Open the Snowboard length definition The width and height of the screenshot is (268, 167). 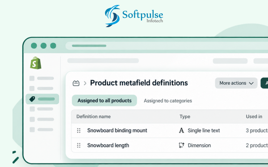point(108,145)
